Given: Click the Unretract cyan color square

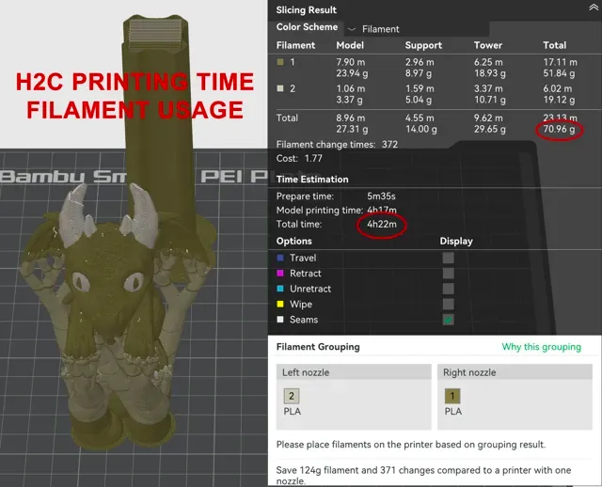Looking at the screenshot, I should tap(280, 289).
